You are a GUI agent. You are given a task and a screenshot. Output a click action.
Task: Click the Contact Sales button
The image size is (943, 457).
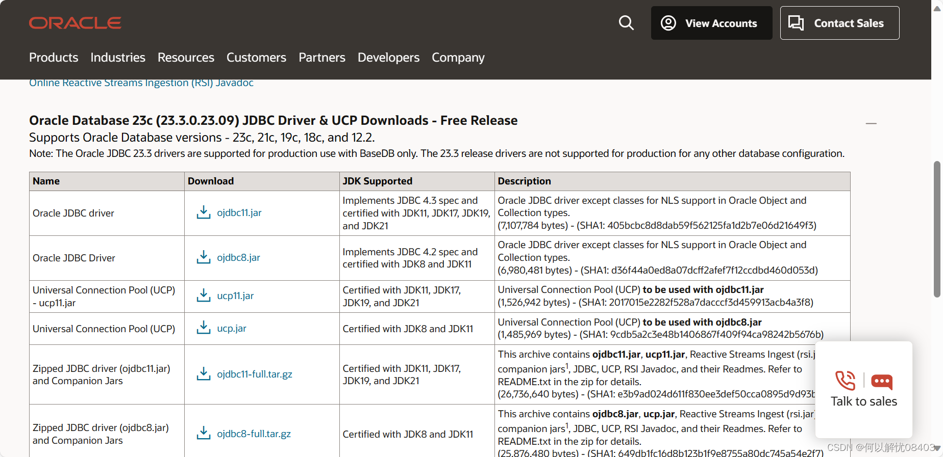click(x=839, y=23)
